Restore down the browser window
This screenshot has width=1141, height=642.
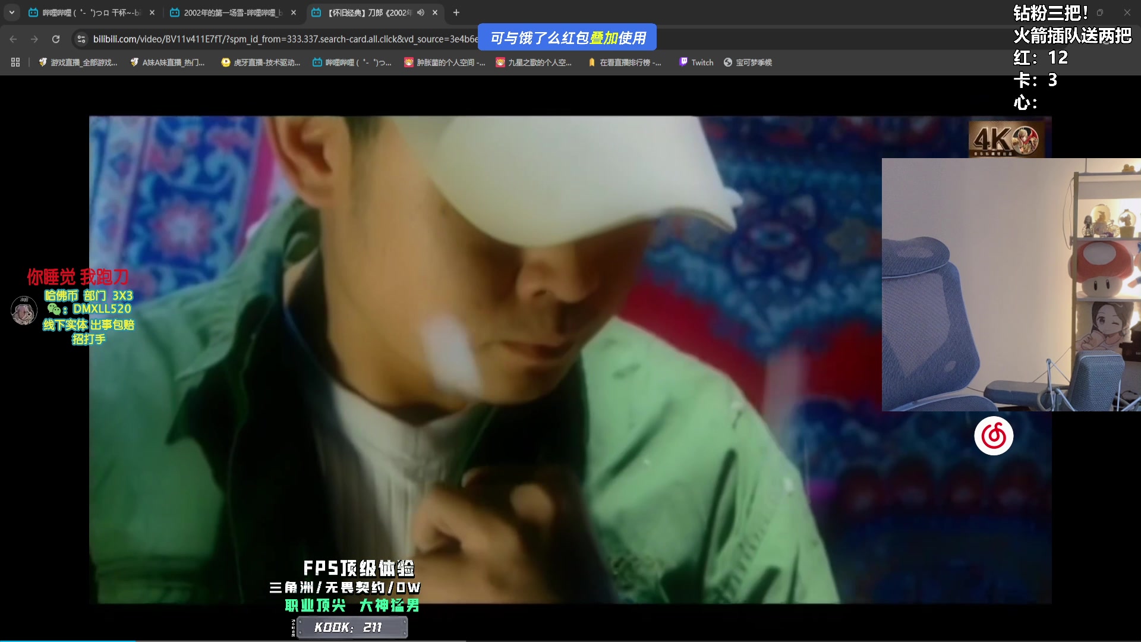(1100, 12)
